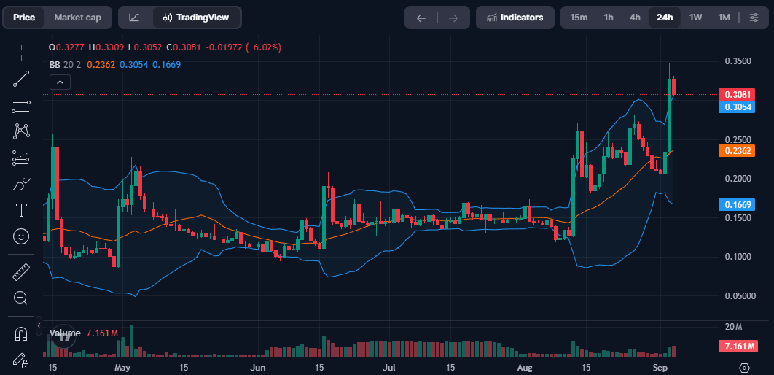
Task: Select the ruler measure tool
Action: [20, 272]
